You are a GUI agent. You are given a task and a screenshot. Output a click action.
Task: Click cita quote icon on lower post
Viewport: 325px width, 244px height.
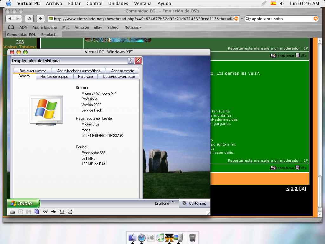[301, 167]
